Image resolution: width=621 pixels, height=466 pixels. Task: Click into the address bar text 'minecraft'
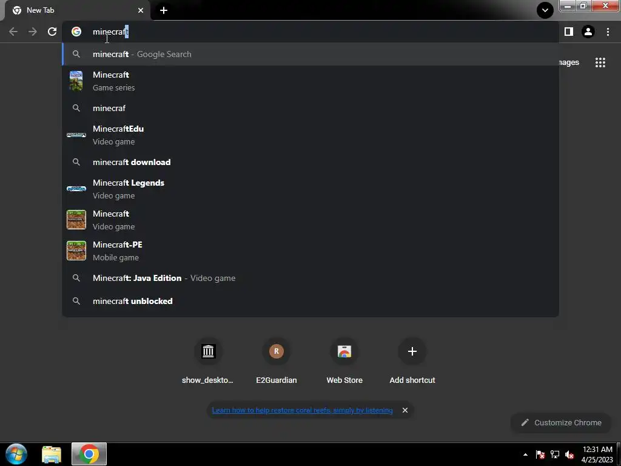point(110,32)
